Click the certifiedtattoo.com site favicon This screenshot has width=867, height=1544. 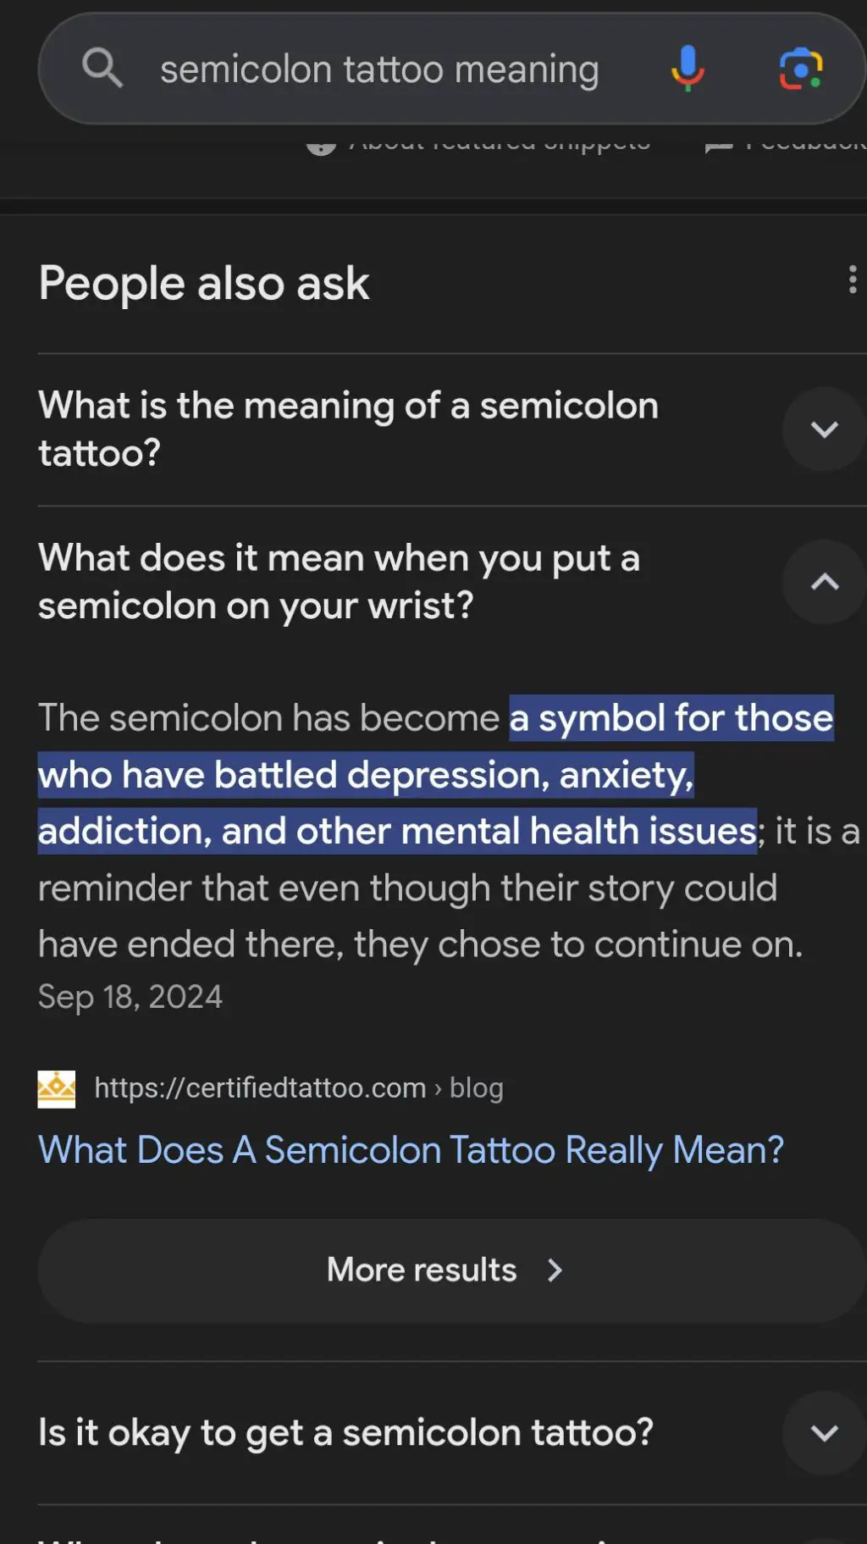coord(57,1089)
